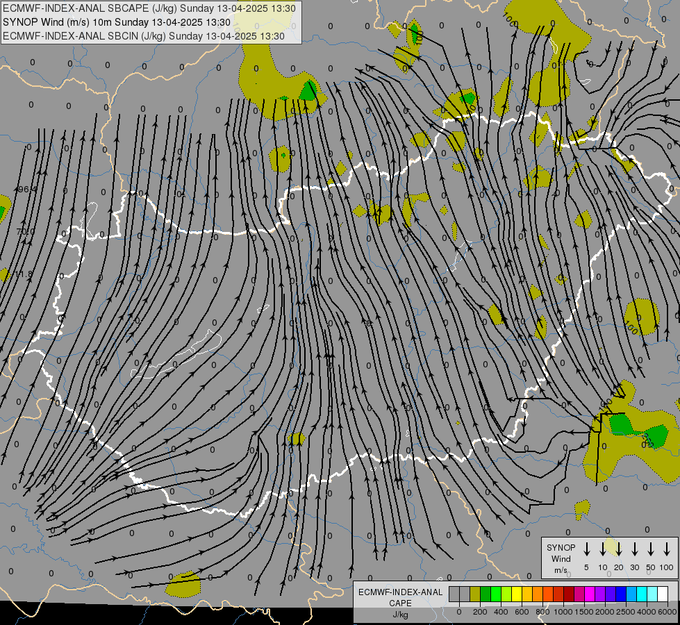This screenshot has width=680, height=625.
Task: Select the orange swatch left of 800
Action: coord(538,594)
